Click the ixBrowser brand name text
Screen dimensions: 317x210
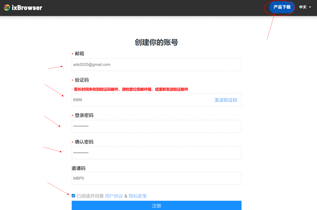click(27, 7)
